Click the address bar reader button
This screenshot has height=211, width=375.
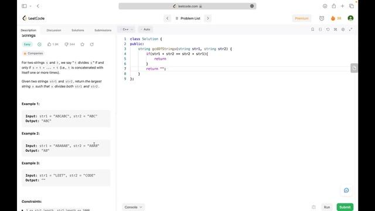[252, 6]
